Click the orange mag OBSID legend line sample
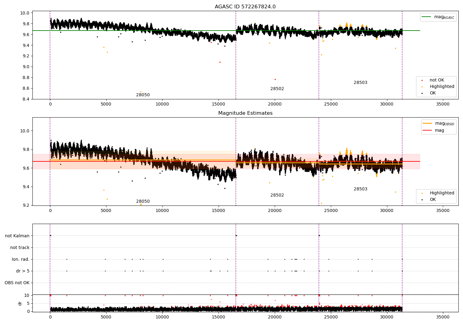Screen dimensions: 463x324 click(x=428, y=123)
